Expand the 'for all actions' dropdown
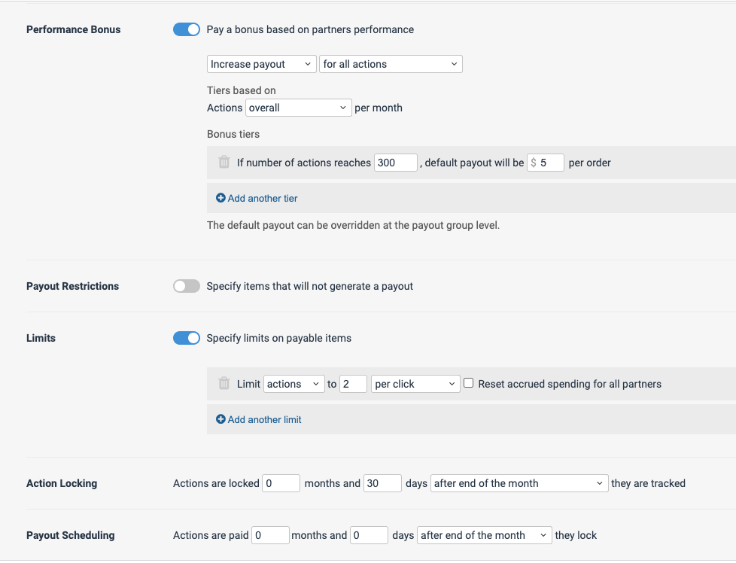736x563 pixels. coord(391,65)
